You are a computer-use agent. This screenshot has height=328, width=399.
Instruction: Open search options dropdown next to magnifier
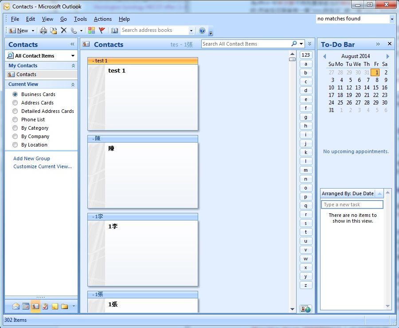301,44
